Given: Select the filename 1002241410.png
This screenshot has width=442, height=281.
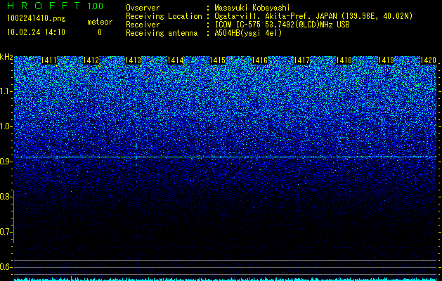Looking at the screenshot, I should coord(37,18).
